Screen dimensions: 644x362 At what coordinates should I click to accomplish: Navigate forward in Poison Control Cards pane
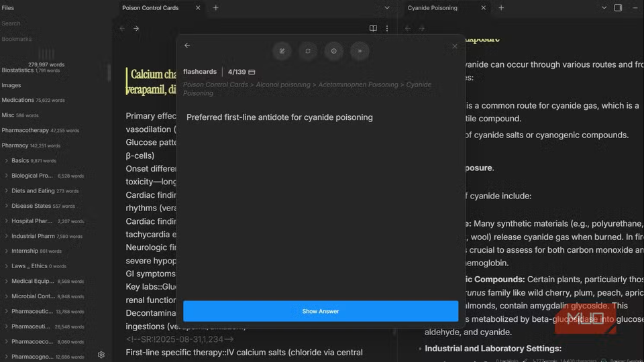(136, 29)
